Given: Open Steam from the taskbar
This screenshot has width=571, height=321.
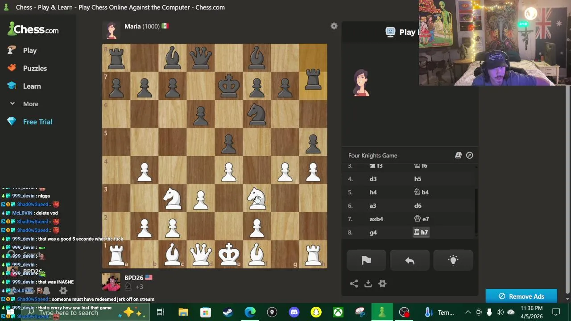Looking at the screenshot, I should pyautogui.click(x=228, y=312).
